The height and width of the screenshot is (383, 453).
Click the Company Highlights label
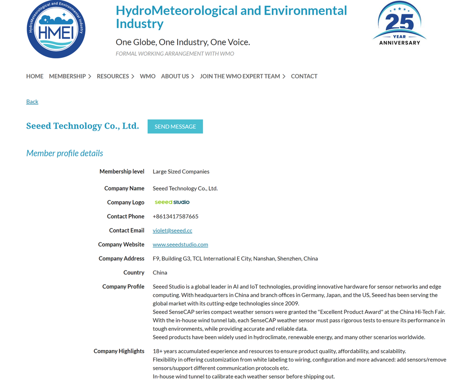pos(119,351)
